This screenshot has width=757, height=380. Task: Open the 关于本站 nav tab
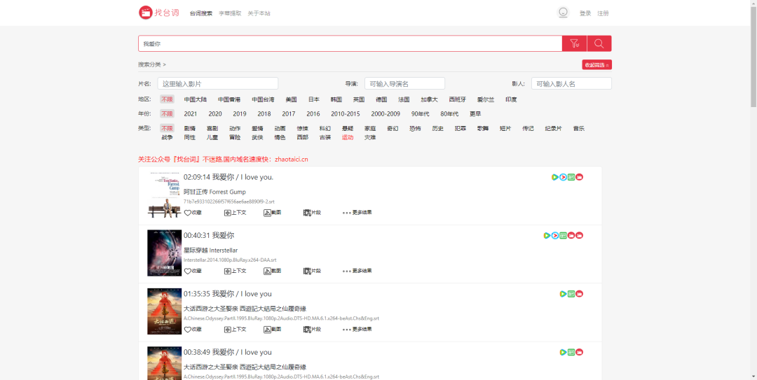[x=259, y=13]
